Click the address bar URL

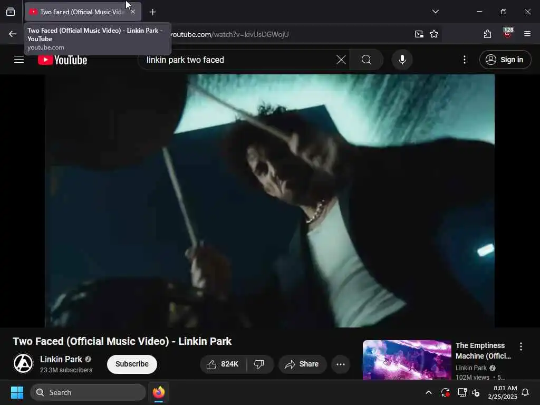[x=230, y=34]
